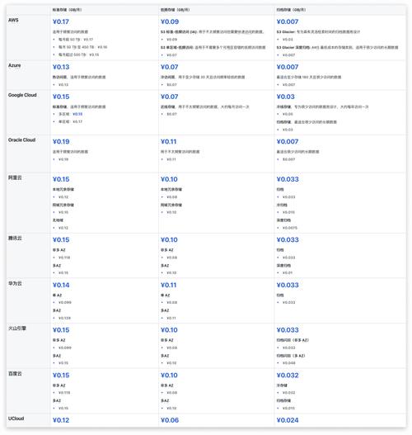412x435 pixels.
Task: Select the ¥0.12 price in UCloud row
Action: pyautogui.click(x=61, y=420)
